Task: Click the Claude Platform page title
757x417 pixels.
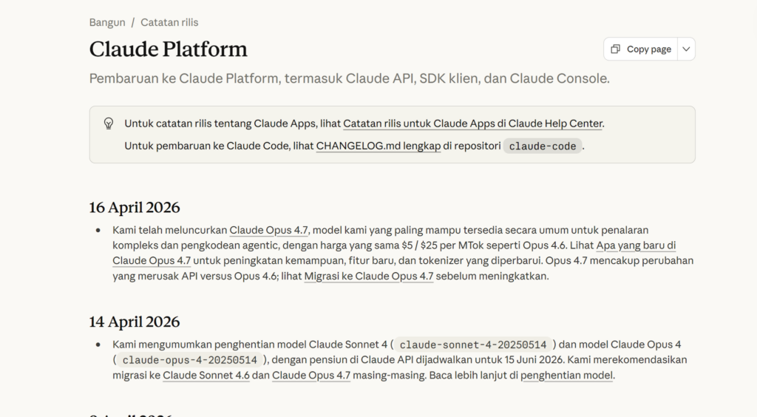Action: pos(168,50)
